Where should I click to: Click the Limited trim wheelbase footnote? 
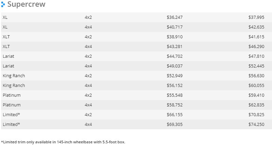[63, 142]
